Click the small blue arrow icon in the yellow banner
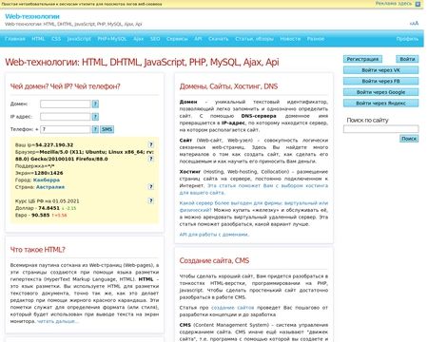The height and width of the screenshot is (342, 428). click(x=418, y=4)
